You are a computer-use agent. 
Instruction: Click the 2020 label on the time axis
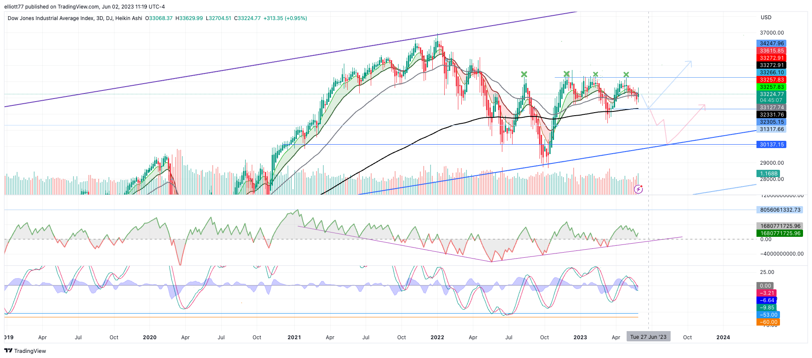(150, 338)
